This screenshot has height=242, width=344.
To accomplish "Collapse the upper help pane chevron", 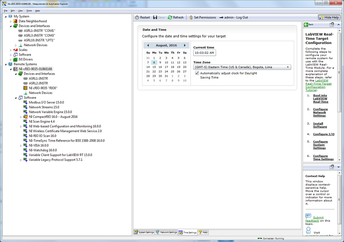I will (x=339, y=25).
